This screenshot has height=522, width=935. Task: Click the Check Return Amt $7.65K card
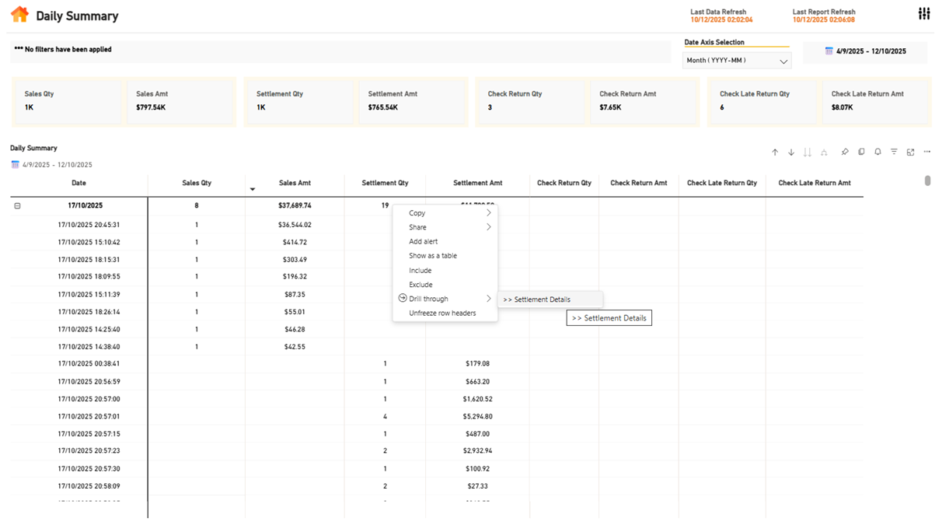(x=644, y=101)
